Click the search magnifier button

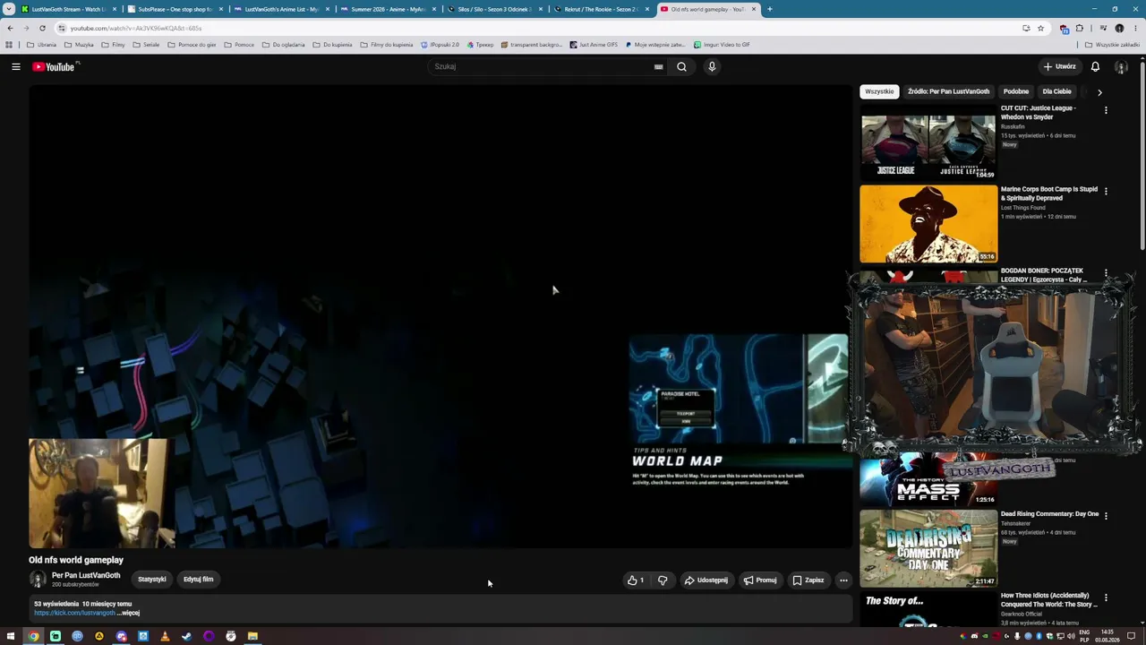click(681, 66)
